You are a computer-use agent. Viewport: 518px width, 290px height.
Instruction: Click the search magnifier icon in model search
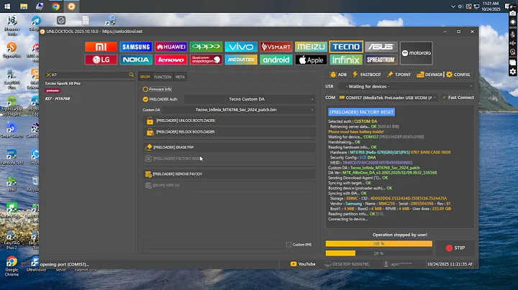coord(132,75)
